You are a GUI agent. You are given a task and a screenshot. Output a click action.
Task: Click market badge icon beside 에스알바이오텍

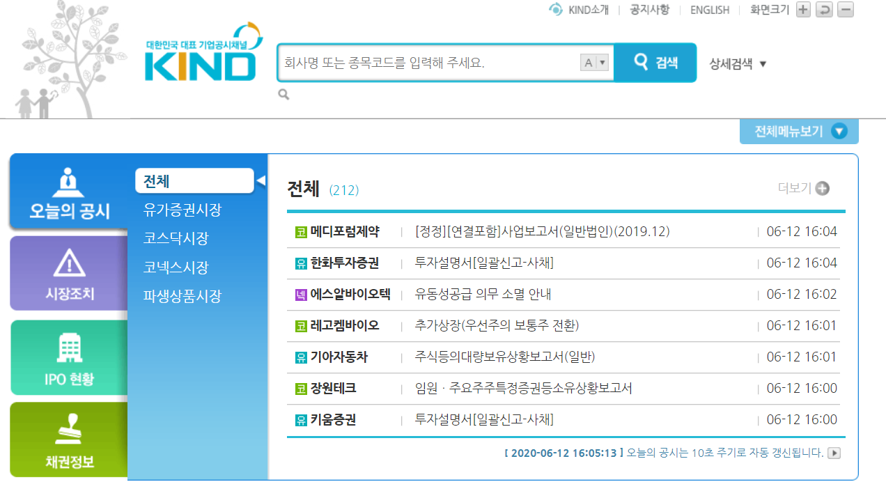(x=301, y=295)
